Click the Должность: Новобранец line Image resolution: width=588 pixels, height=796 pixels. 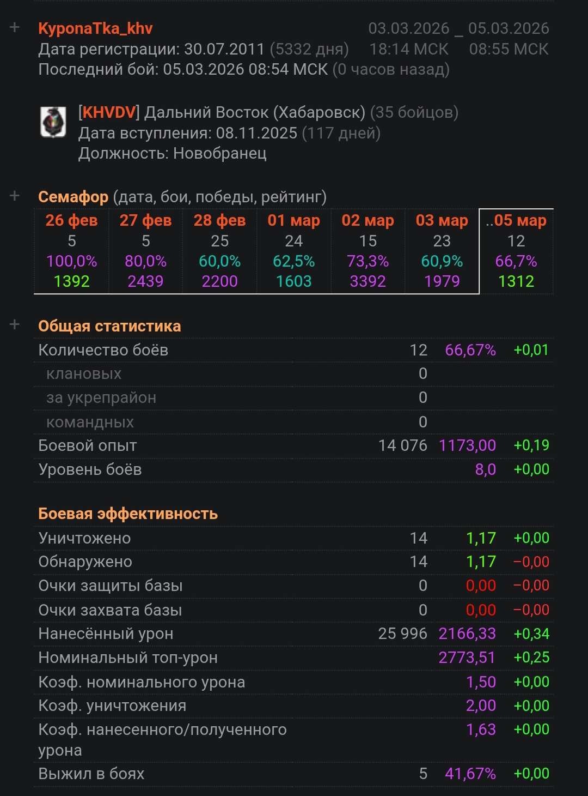coord(173,154)
